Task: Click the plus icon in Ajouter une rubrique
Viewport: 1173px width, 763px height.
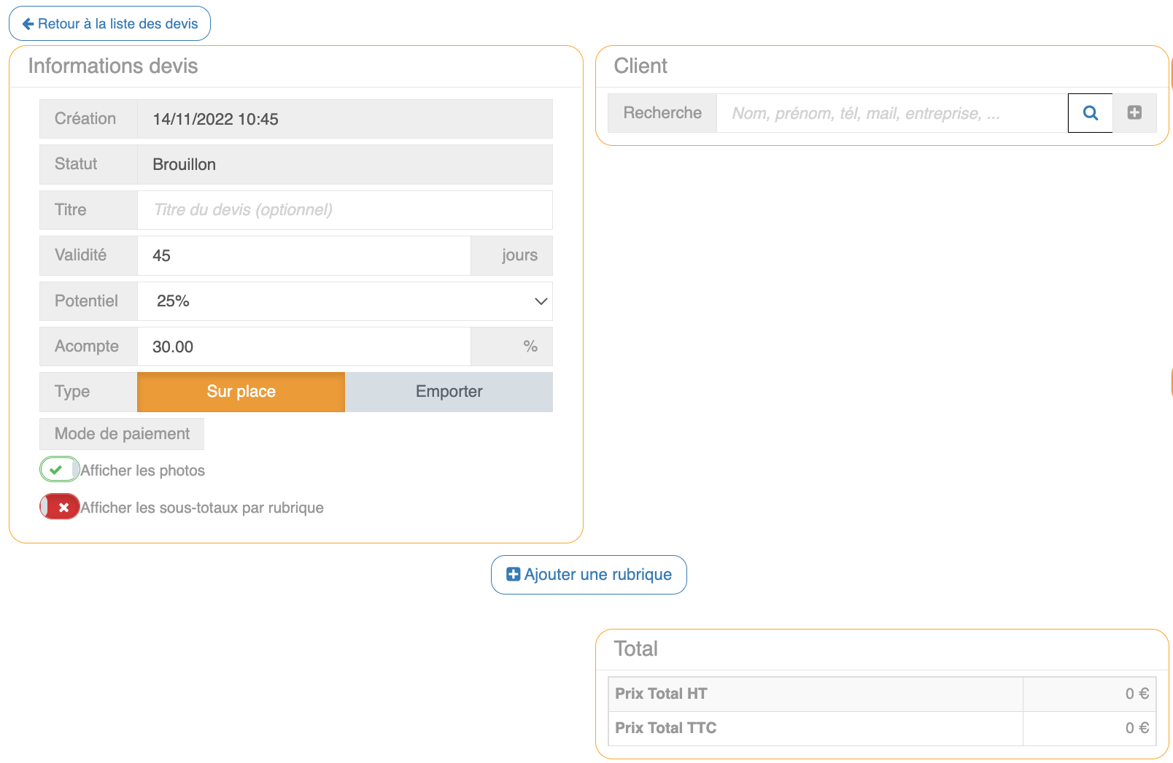Action: 514,575
